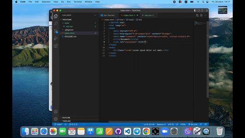Open the File menu
The image size is (245, 138).
tap(30, 2)
